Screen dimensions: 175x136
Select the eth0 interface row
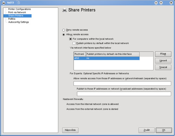click(x=107, y=58)
